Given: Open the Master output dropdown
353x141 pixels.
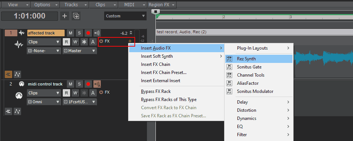Looking at the screenshot, I should tap(79, 51).
